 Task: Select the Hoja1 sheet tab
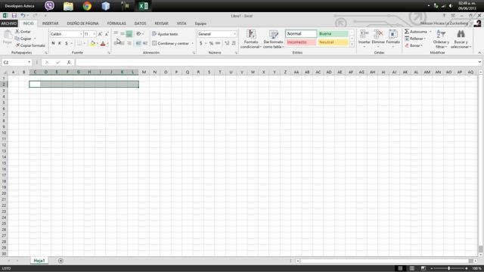[39, 261]
